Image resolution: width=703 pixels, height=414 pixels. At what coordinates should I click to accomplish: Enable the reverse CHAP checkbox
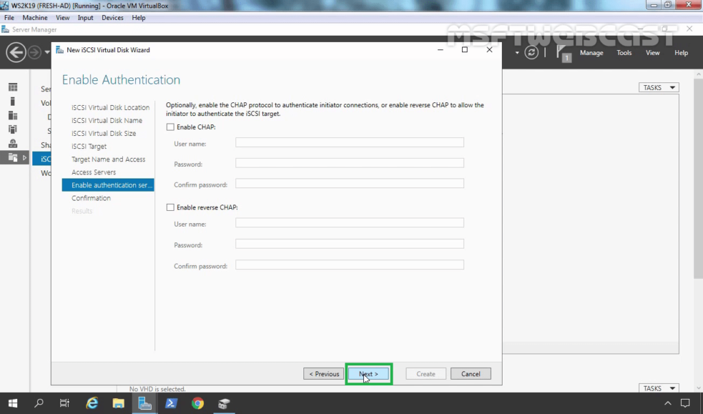coord(170,207)
